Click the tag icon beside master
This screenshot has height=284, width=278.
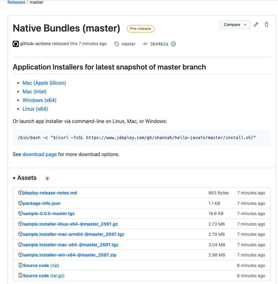[117, 44]
